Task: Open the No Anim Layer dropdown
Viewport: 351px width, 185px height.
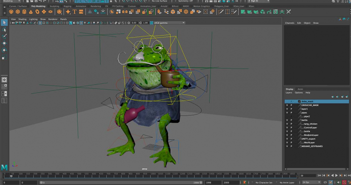Action: point(287,183)
